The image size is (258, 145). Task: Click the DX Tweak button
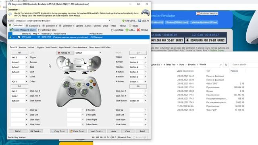point(36,131)
